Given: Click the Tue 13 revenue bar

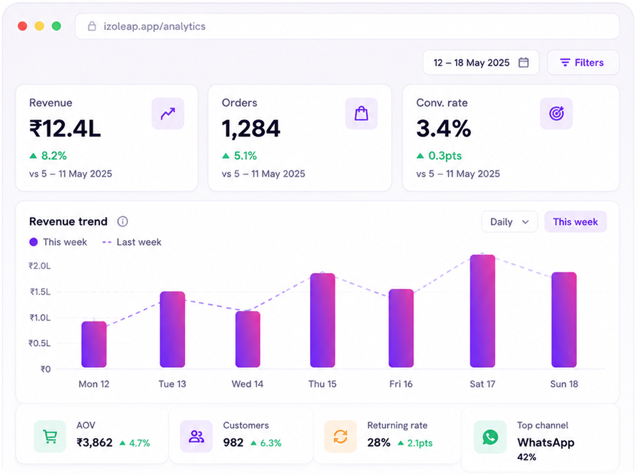Looking at the screenshot, I should click(x=172, y=329).
